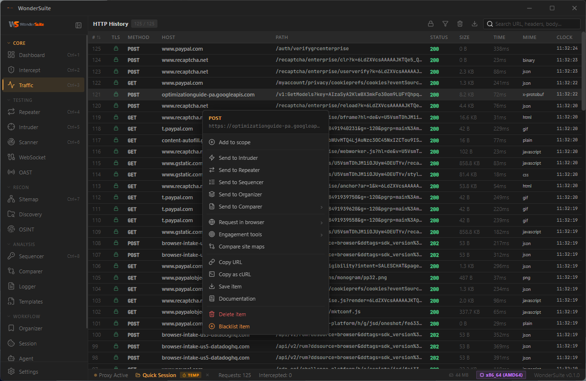586x381 pixels.
Task: Sort by the SIZE column header
Action: (464, 38)
